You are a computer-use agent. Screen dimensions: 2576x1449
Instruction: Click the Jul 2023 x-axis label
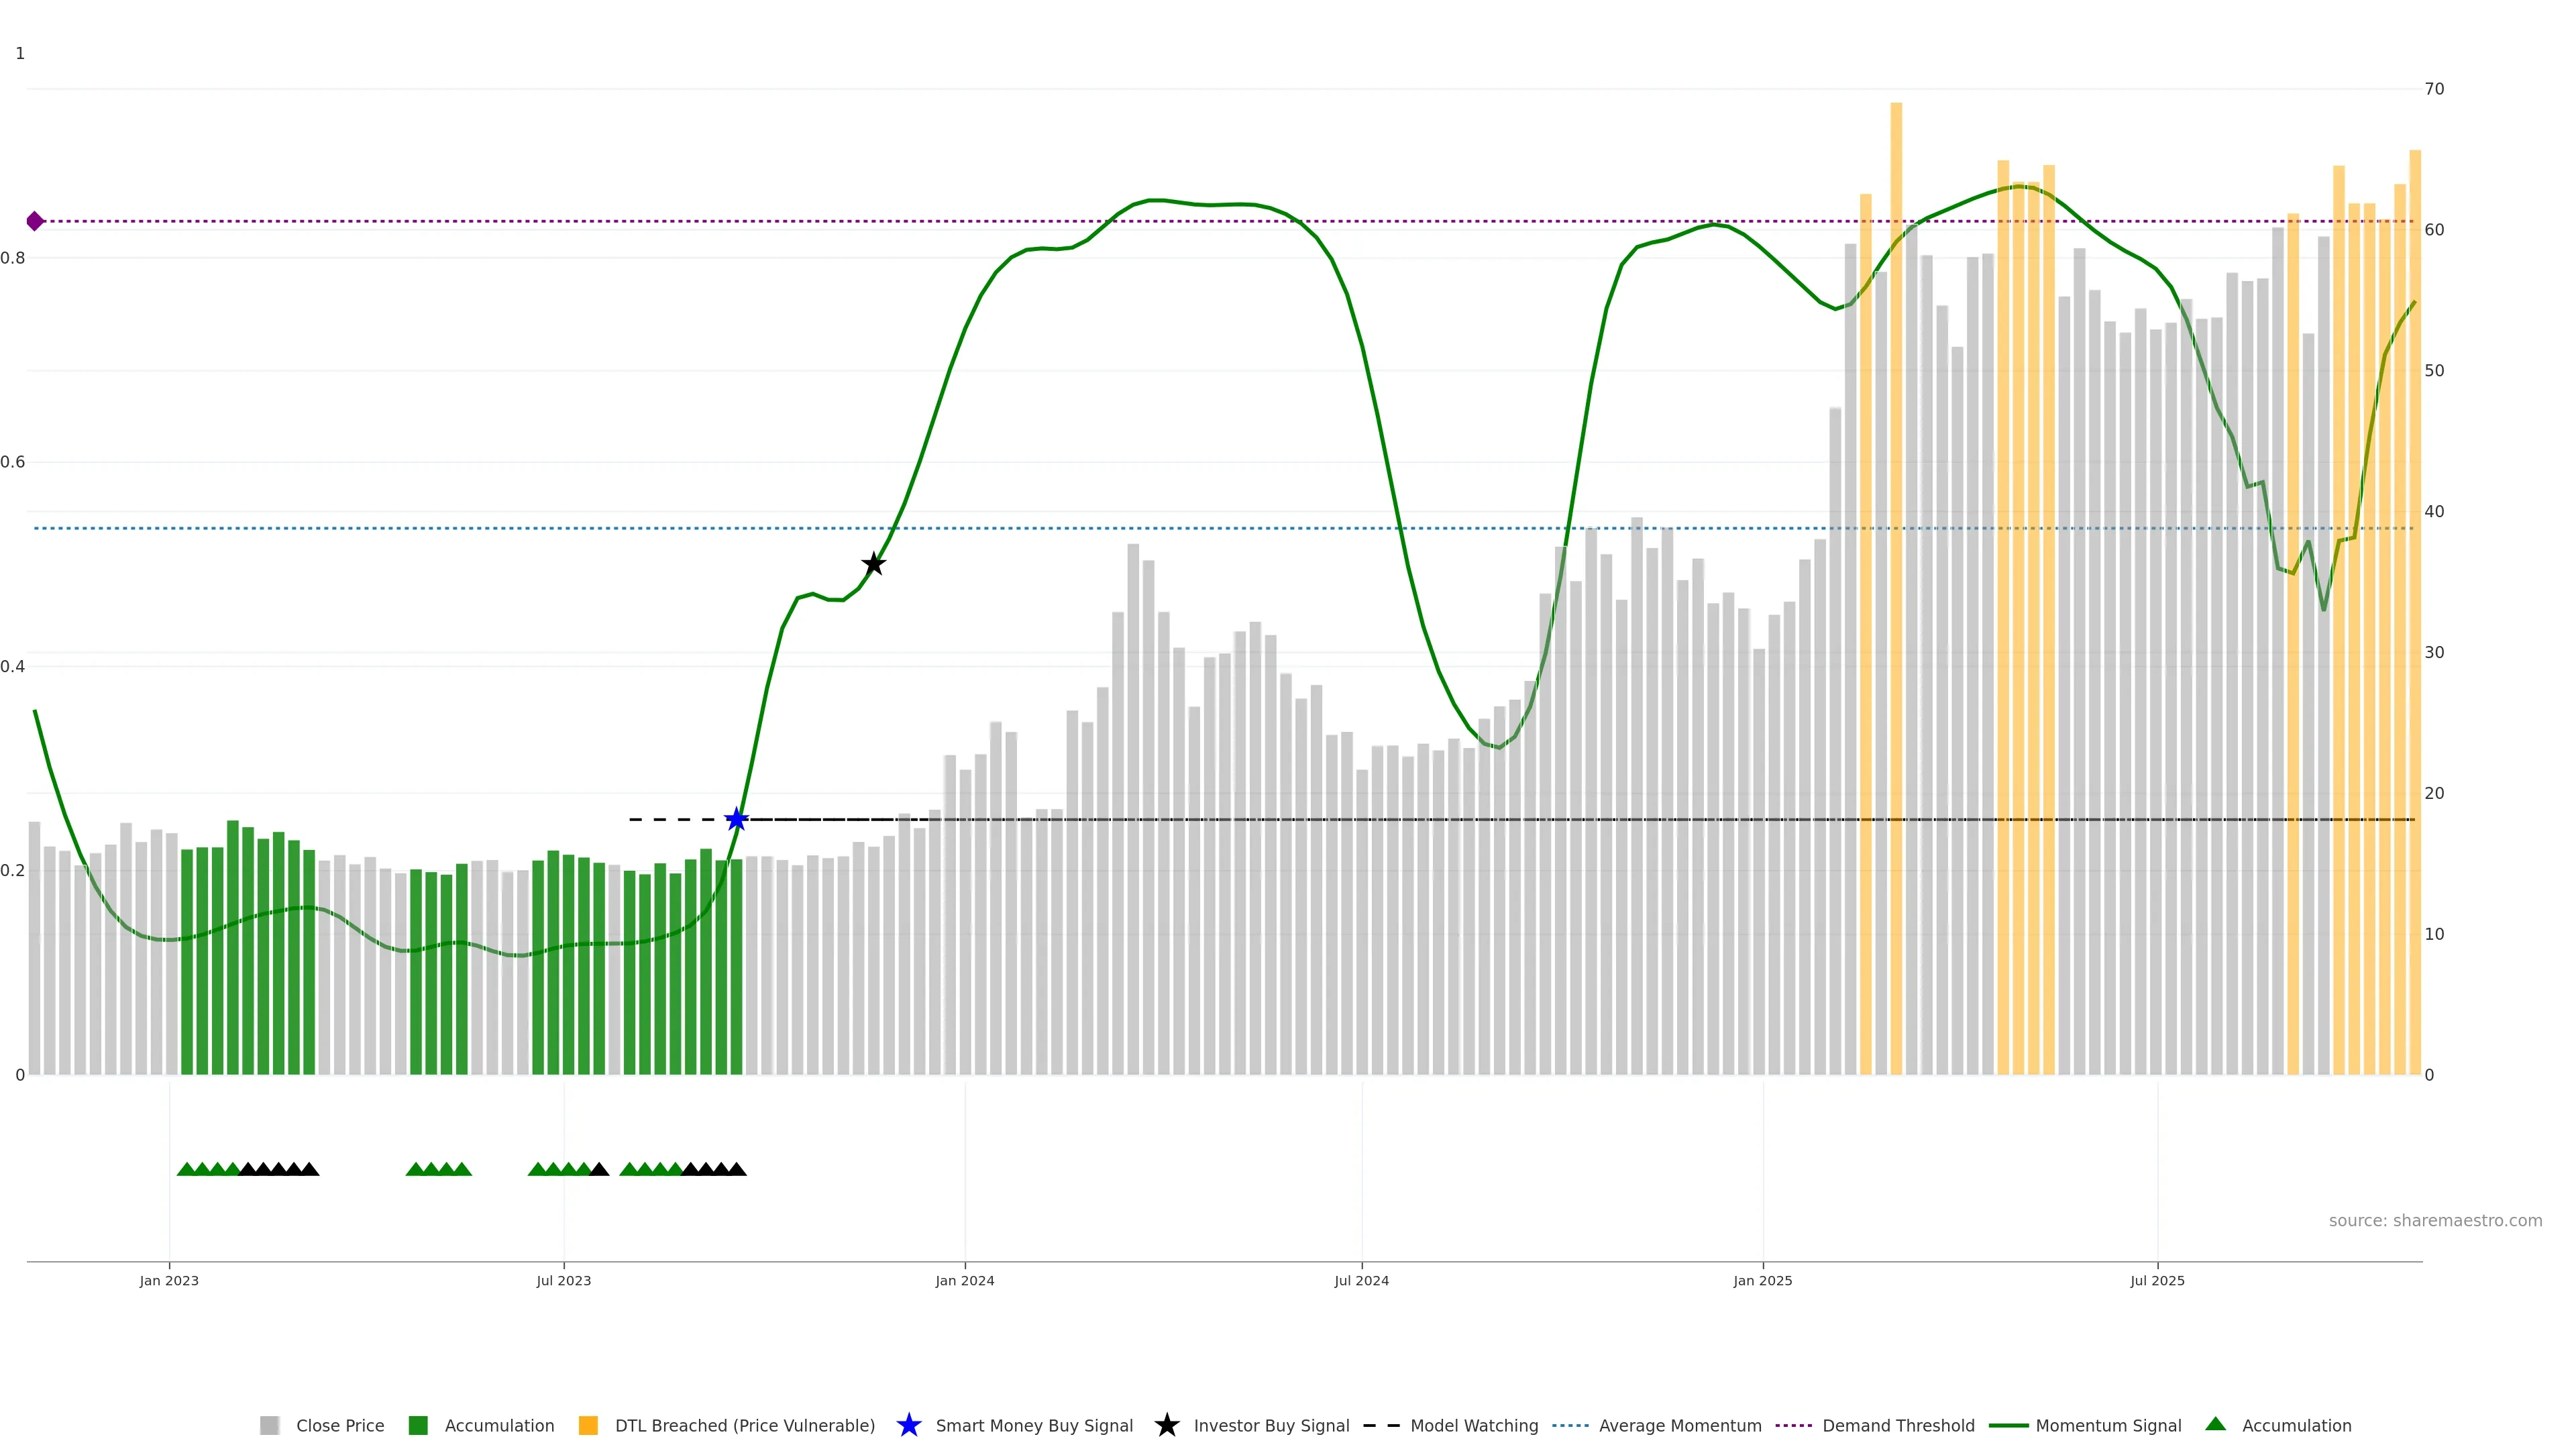click(x=563, y=1280)
